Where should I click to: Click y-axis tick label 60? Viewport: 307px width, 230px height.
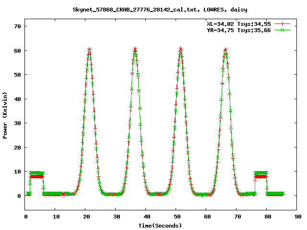click(x=18, y=51)
